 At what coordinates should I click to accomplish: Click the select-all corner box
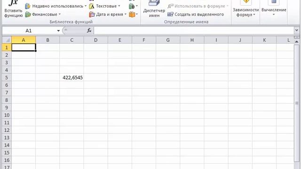click(7, 40)
